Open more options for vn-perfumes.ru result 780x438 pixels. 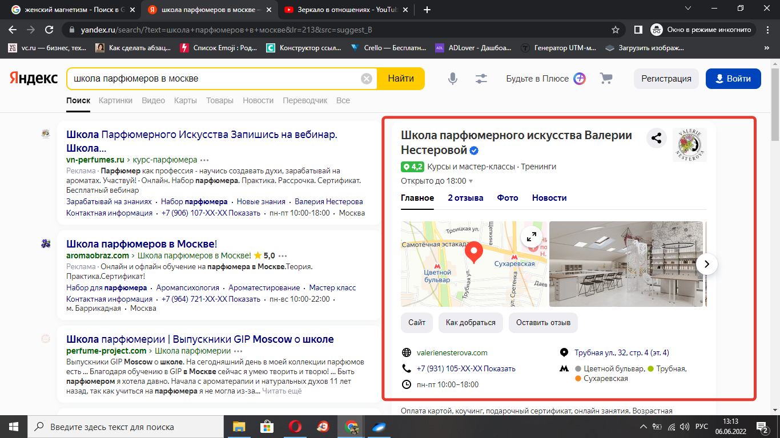pos(204,160)
